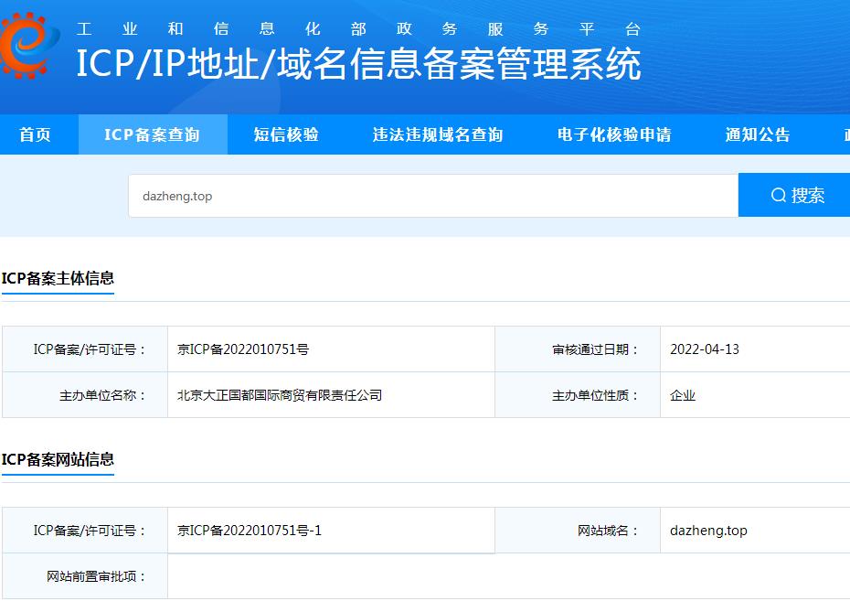Open the 短信核验 tab

pos(286,134)
